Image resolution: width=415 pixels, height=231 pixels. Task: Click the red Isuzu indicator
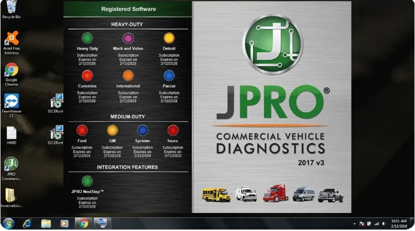[173, 130]
